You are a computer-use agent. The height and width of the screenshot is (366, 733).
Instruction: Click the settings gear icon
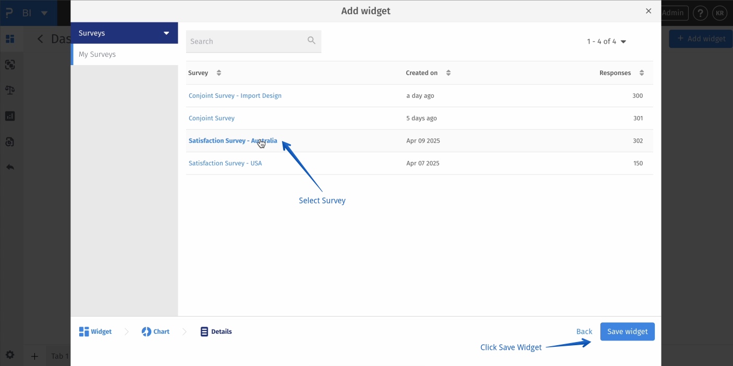[x=10, y=355]
